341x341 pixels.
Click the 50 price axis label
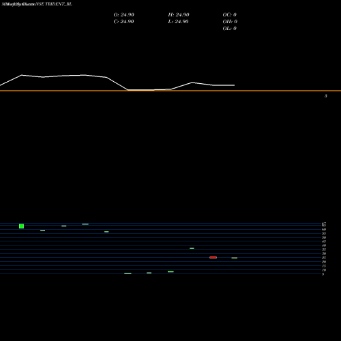point(324,237)
